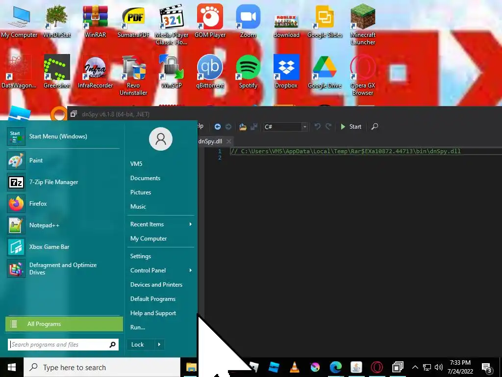Click the taskbar Type here to search box
The height and width of the screenshot is (377, 502).
click(x=102, y=367)
